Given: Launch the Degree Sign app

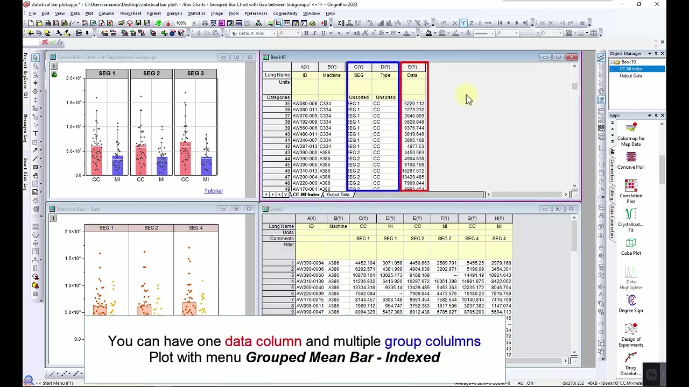Looking at the screenshot, I should click(x=631, y=304).
